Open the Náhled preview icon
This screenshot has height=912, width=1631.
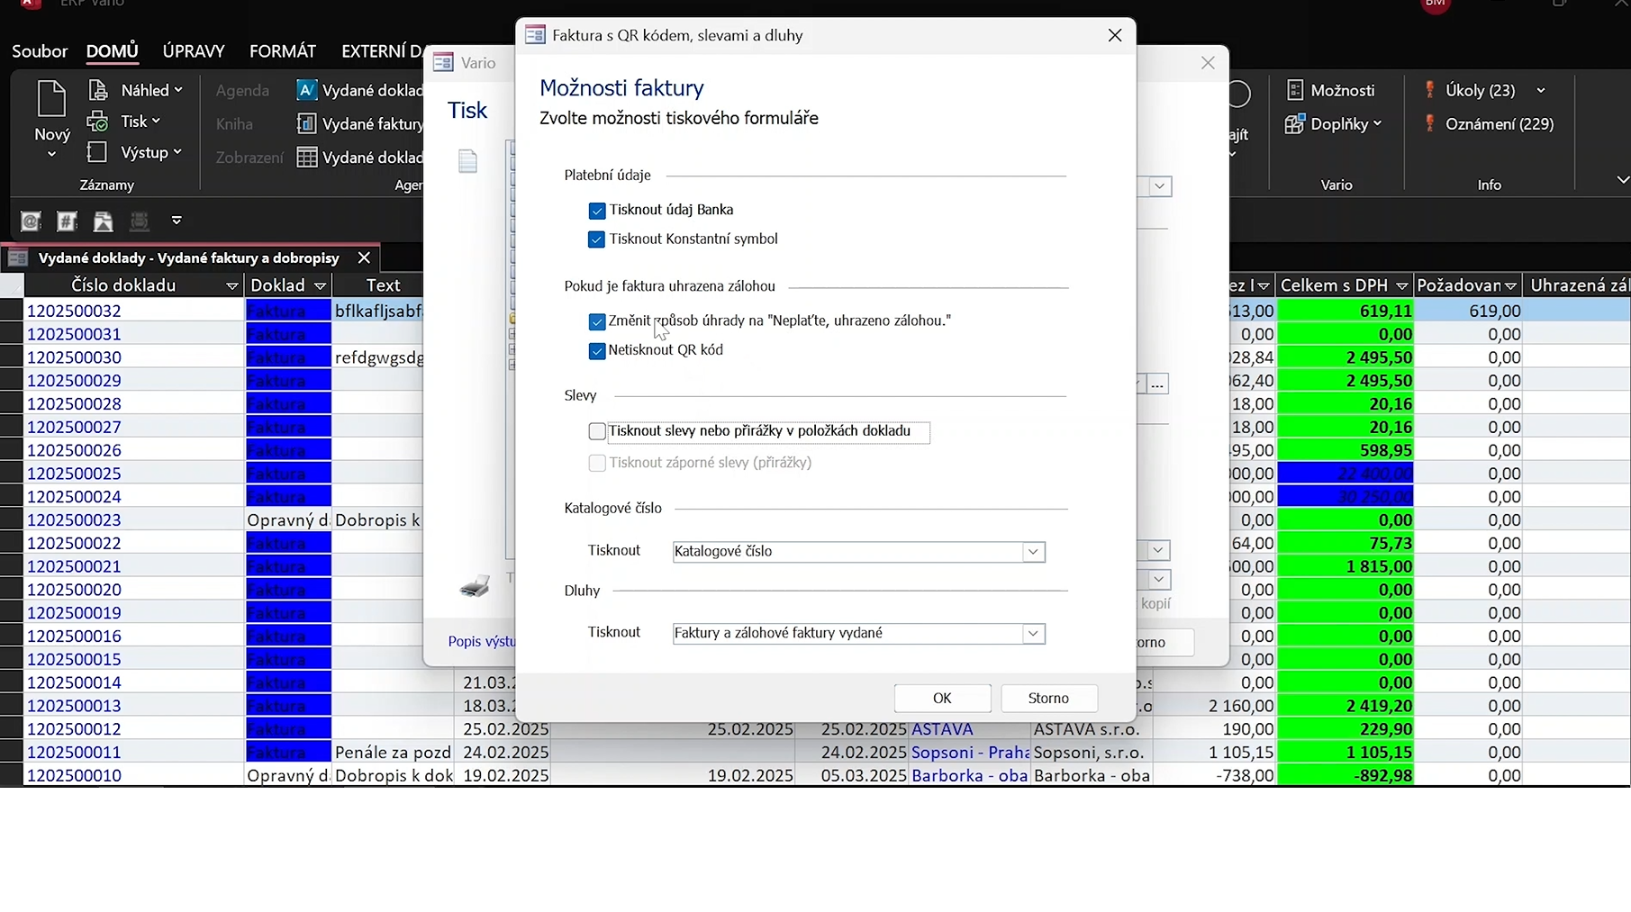pyautogui.click(x=98, y=90)
